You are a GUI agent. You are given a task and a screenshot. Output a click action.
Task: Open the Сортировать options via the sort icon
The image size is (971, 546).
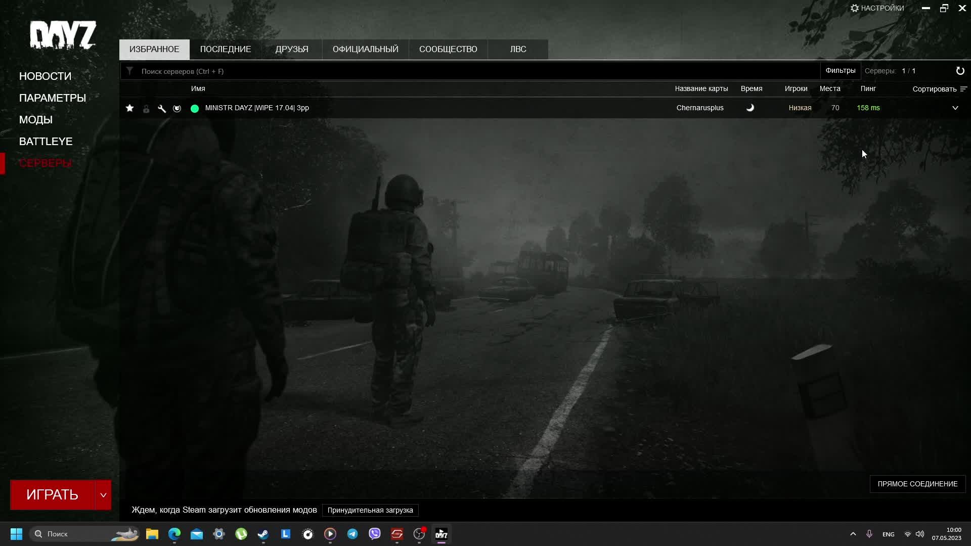pyautogui.click(x=963, y=88)
